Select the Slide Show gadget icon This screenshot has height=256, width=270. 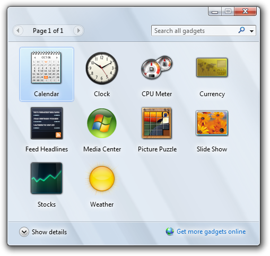pyautogui.click(x=212, y=123)
